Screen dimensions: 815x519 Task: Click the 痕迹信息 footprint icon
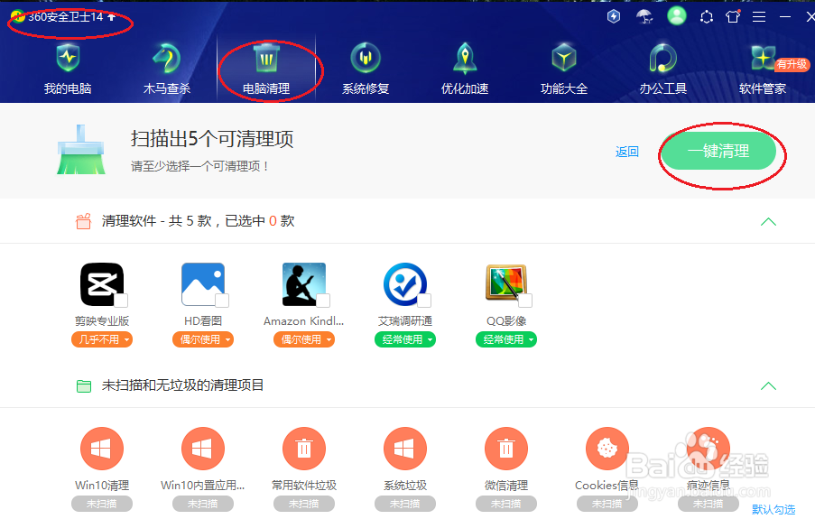pos(708,449)
